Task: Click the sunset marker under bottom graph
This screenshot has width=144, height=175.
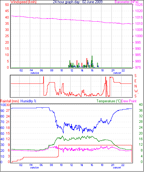Action: click(x=117, y=168)
